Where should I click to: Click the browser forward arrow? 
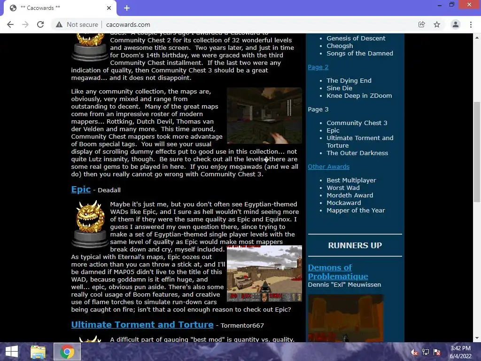25,24
